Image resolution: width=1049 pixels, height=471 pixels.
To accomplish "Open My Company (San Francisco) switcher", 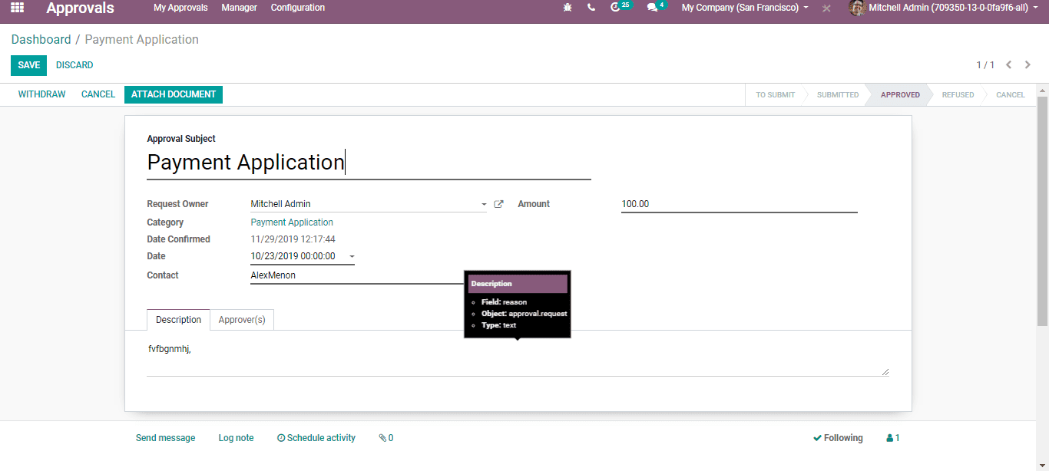I will click(745, 8).
